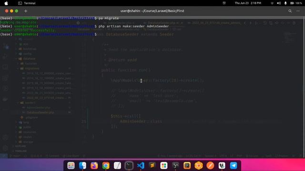Image resolution: width=305 pixels, height=171 pixels.
Task: Click the terminal title user@shahin path
Action: tap(152, 11)
